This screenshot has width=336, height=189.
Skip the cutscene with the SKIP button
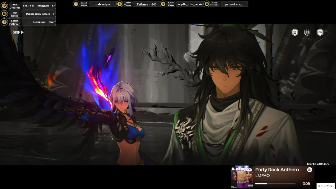(18, 32)
